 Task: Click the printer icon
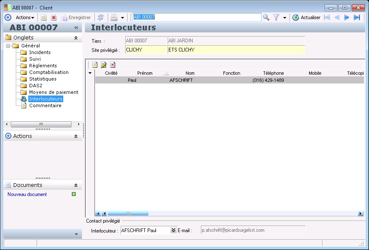114,17
